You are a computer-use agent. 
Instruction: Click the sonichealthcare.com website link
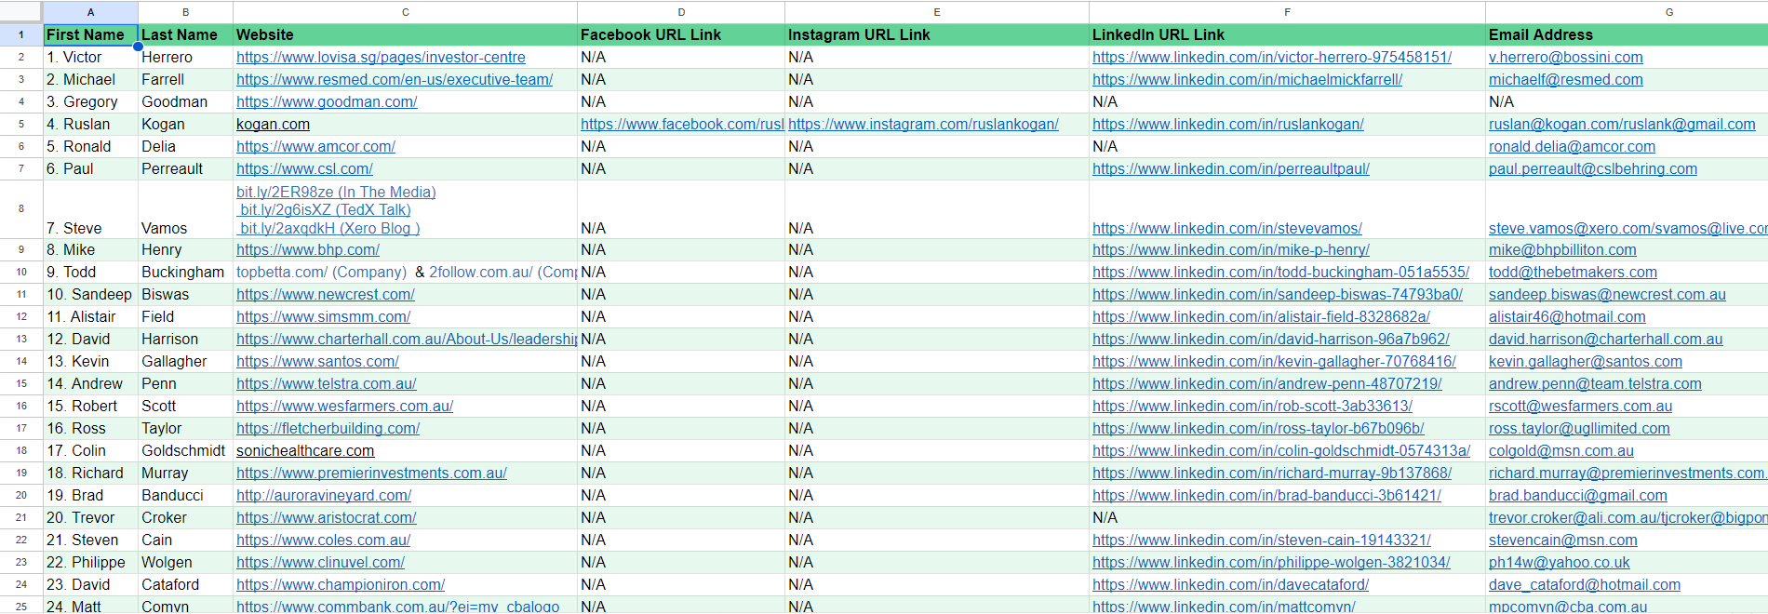(305, 451)
